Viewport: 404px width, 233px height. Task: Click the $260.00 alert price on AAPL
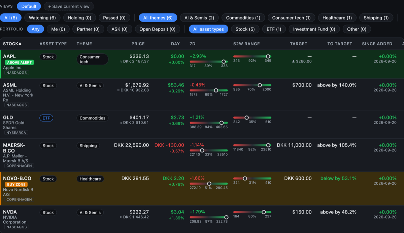pyautogui.click(x=302, y=61)
